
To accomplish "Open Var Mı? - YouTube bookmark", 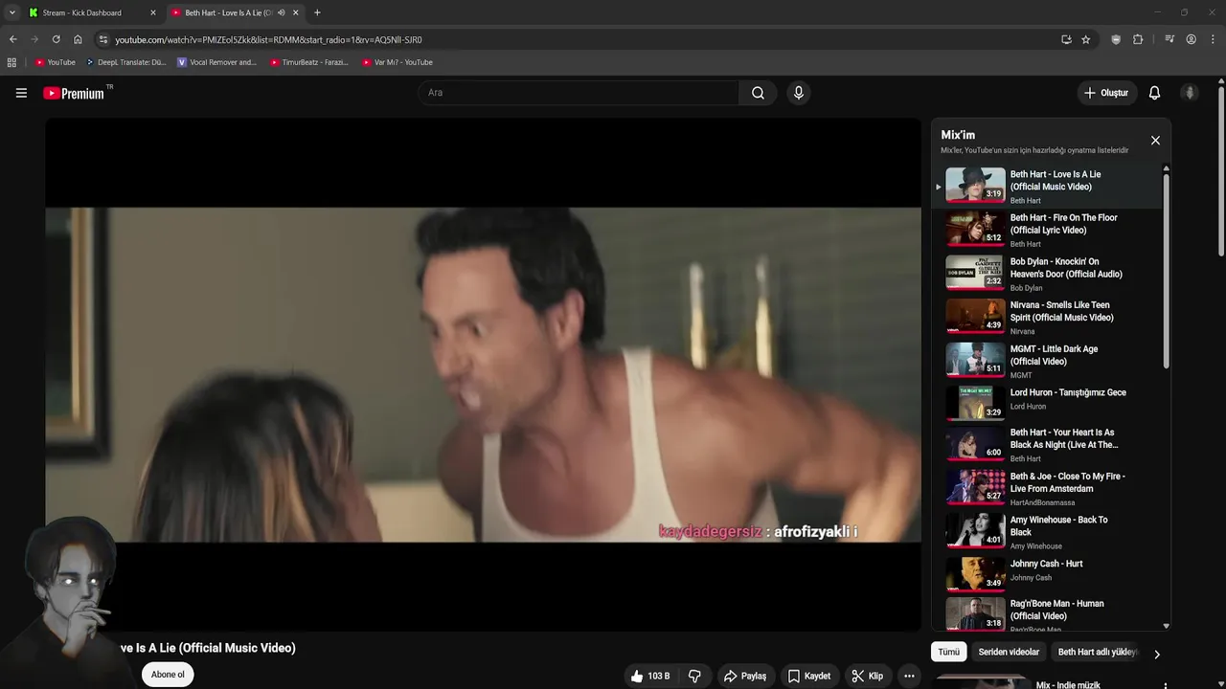I will pos(397,62).
